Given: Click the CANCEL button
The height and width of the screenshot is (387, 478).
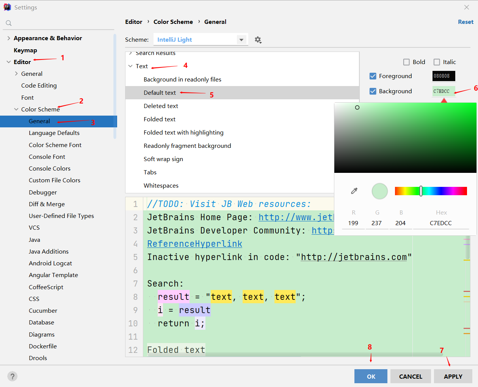Looking at the screenshot, I should click(x=411, y=376).
